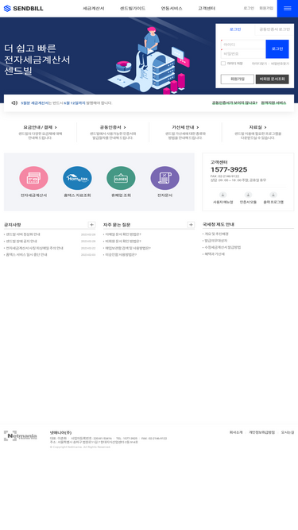
Task: Click 개인정보취급방침 in footer
Action: click(x=262, y=432)
